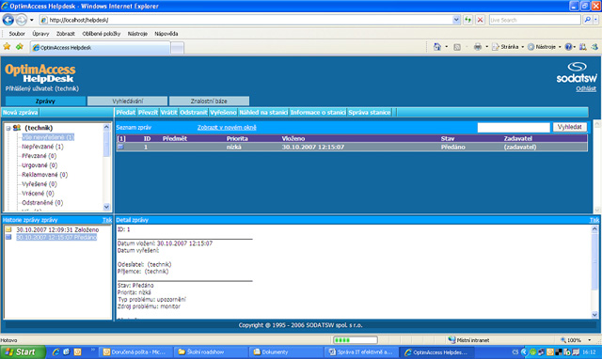The image size is (602, 359).
Task: Open the address bar dropdown arrow
Action: [455, 20]
